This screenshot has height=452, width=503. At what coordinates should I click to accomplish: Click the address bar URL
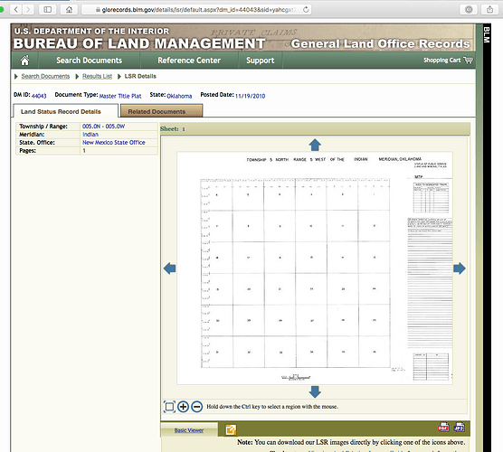197,10
